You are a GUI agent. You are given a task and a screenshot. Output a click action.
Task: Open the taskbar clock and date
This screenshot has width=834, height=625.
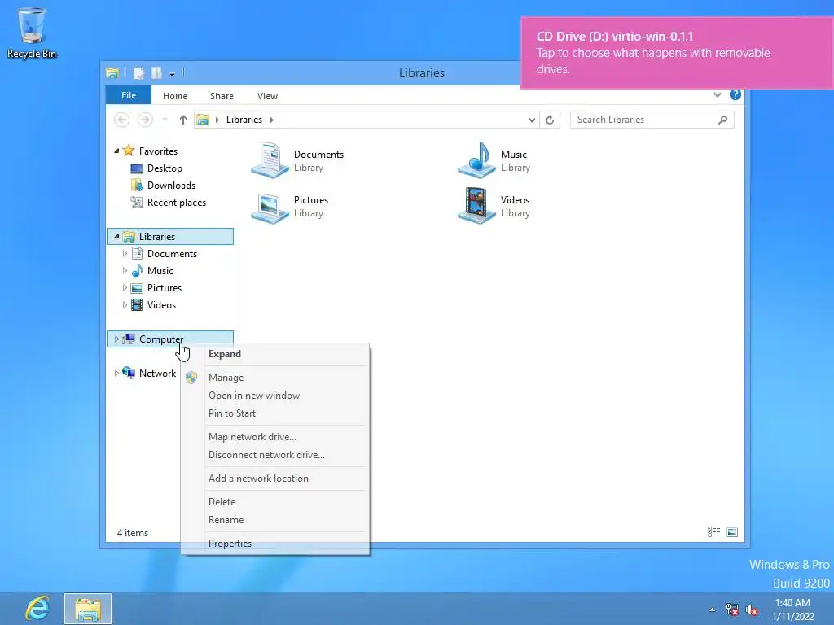click(793, 610)
